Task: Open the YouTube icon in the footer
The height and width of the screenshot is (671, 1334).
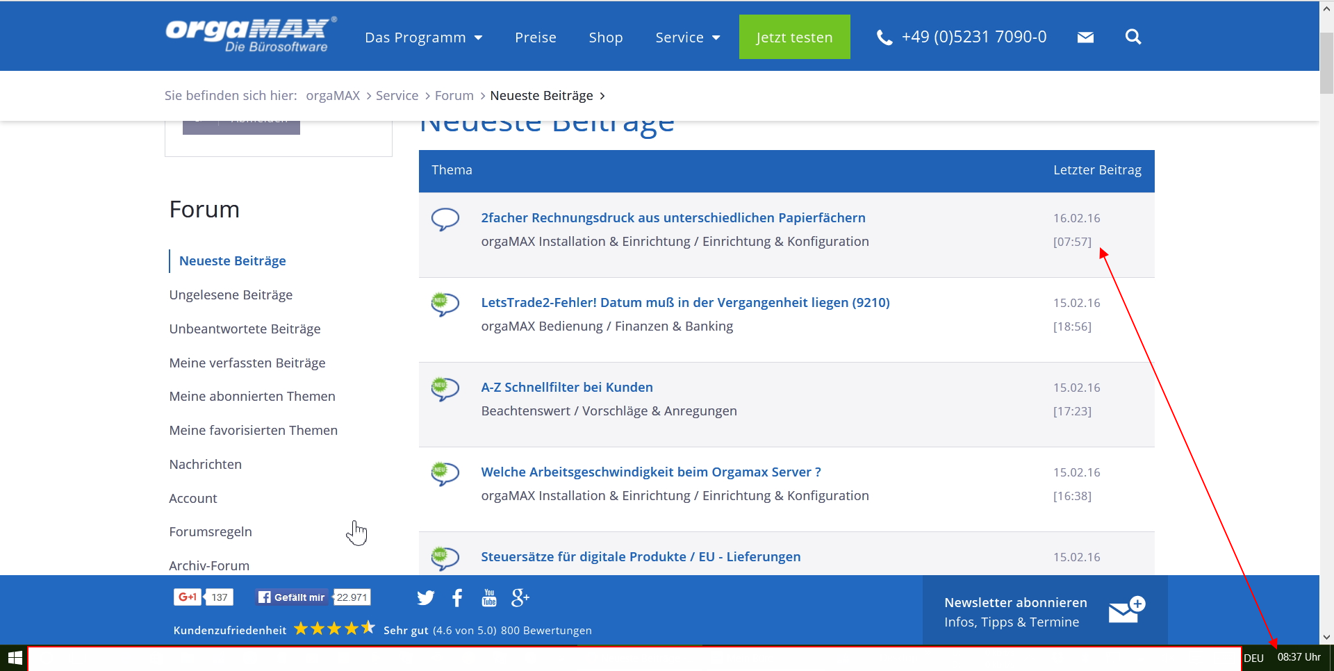Action: (x=489, y=598)
